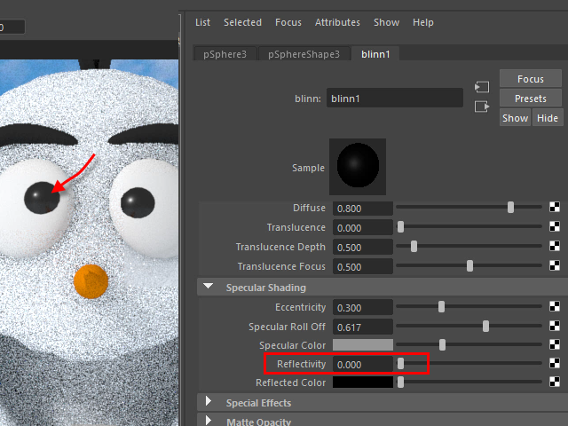Screen dimensions: 568x426
Task: Click the Diffuse texture map checker icon
Action: coord(556,208)
